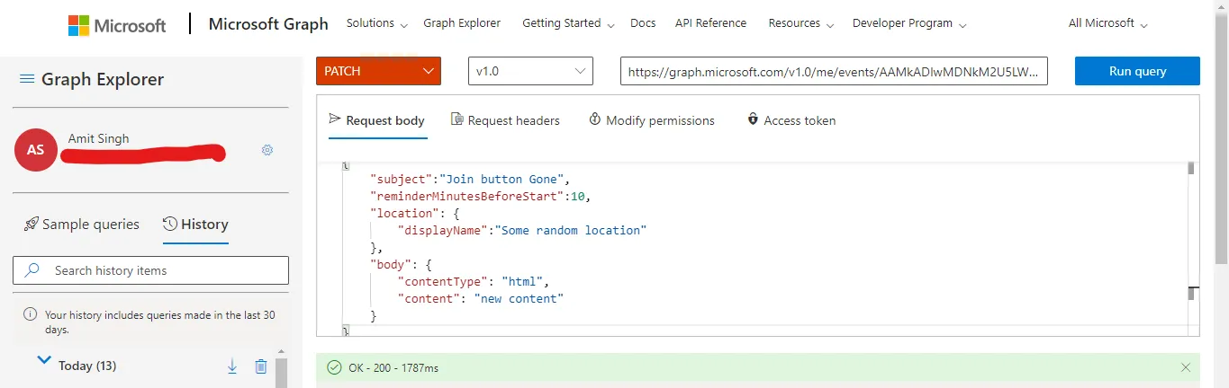Open the PATCH method dropdown
The height and width of the screenshot is (388, 1229).
click(378, 71)
